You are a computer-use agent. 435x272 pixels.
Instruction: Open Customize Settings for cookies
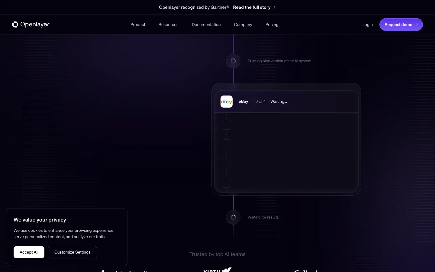[x=72, y=252]
